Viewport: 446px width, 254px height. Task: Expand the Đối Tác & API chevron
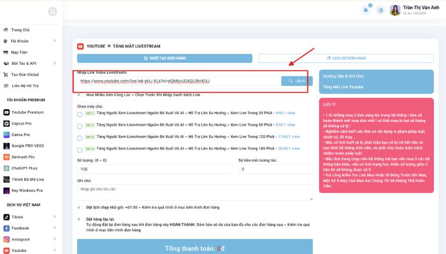pyautogui.click(x=54, y=63)
